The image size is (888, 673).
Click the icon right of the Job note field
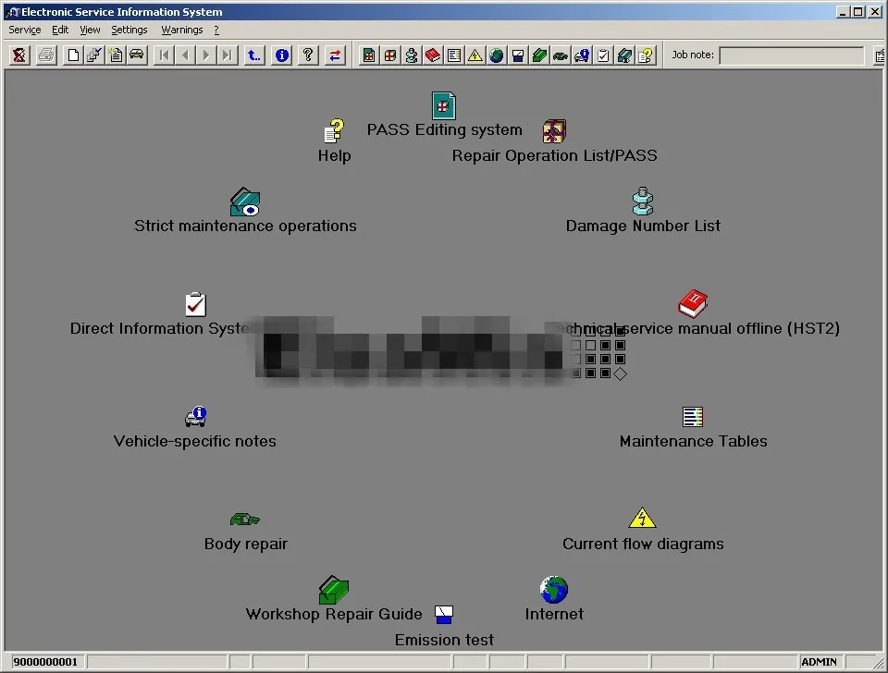(880, 55)
